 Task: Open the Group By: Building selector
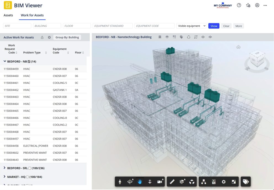pos(67,38)
